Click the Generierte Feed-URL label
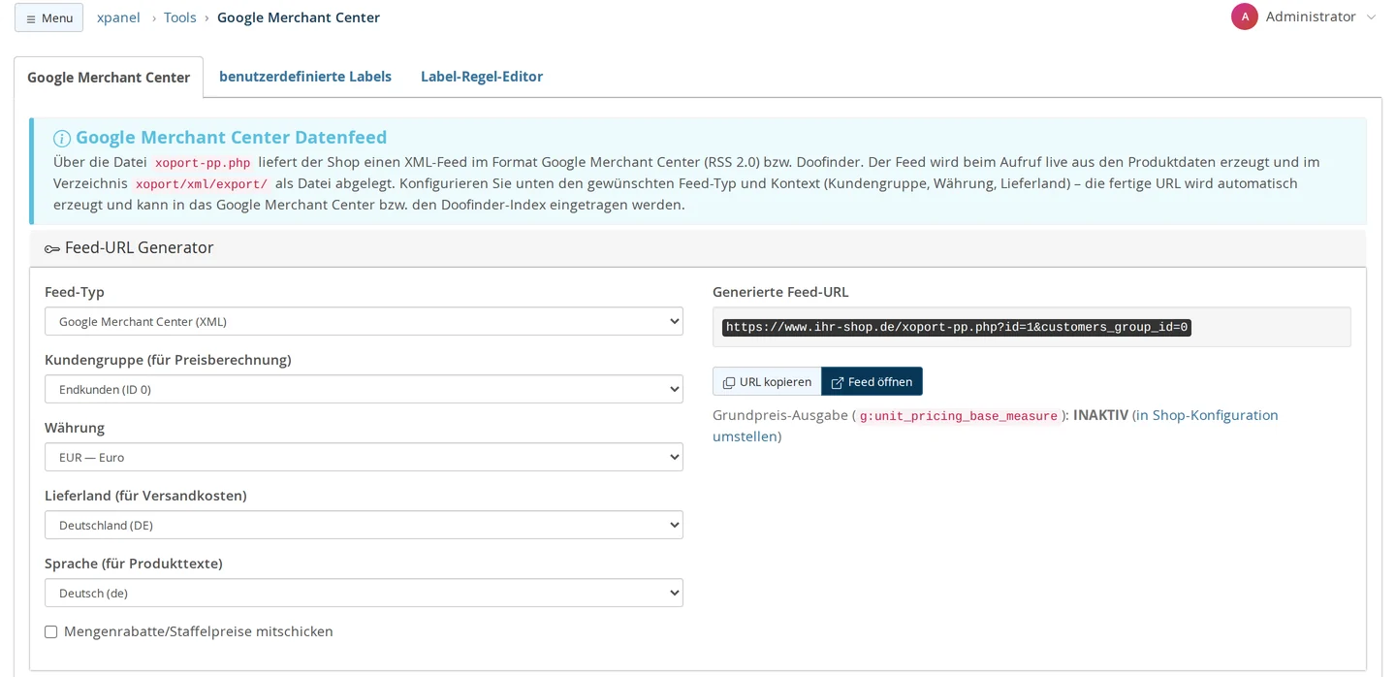The image size is (1396, 677). coord(780,292)
